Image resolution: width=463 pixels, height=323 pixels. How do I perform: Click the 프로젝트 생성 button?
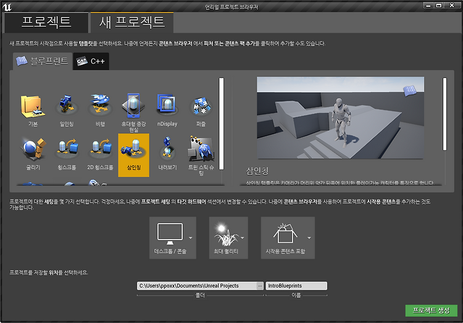(x=431, y=310)
